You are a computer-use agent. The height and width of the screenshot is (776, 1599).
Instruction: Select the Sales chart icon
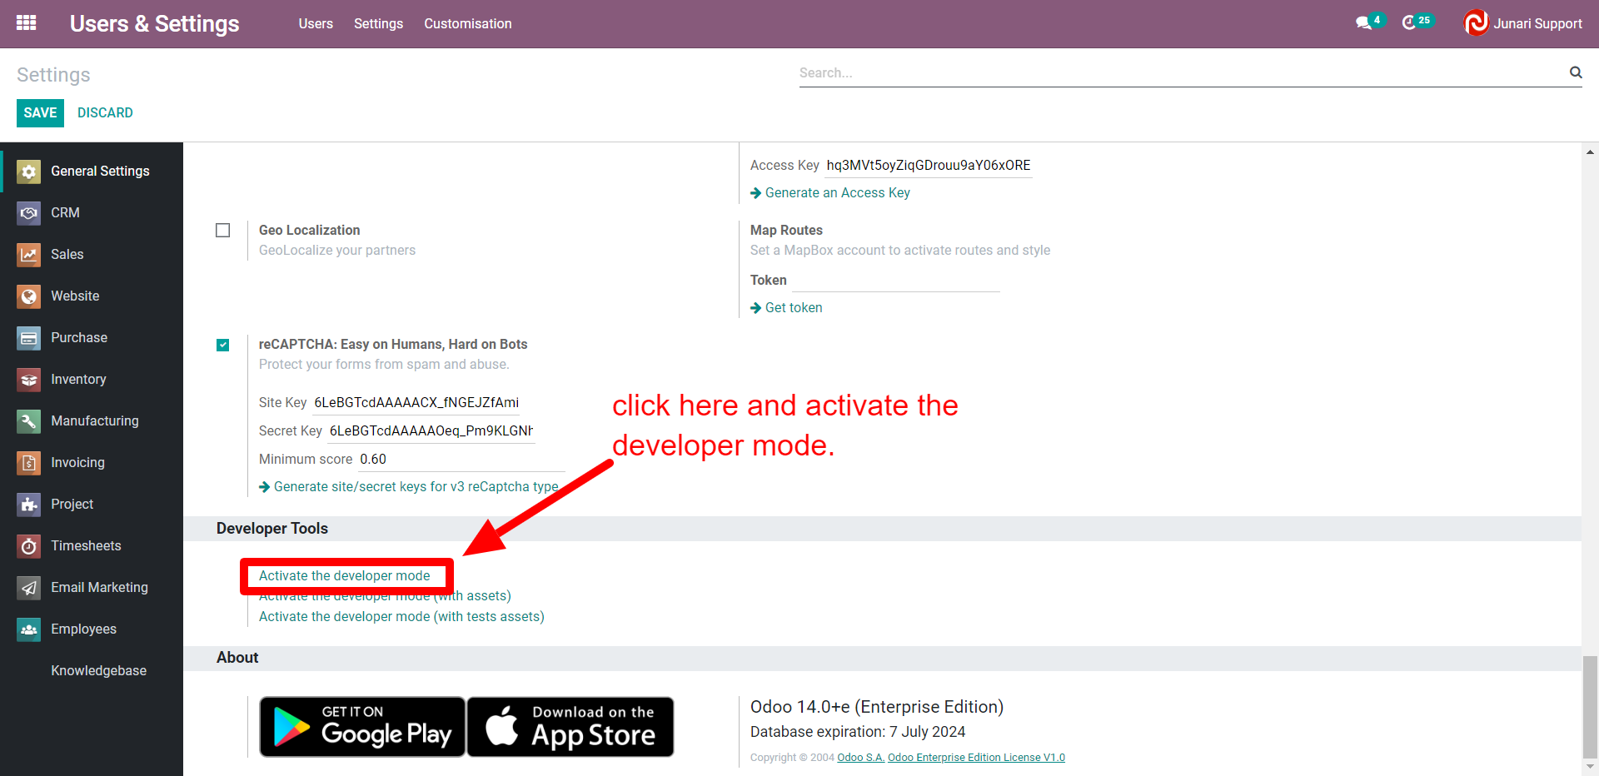(29, 255)
